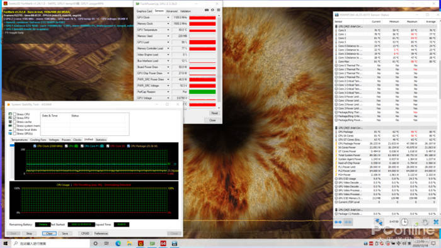Collapse HWiNFO CPU group above Core 0
The width and height of the screenshot is (441, 248).
pos(336,26)
